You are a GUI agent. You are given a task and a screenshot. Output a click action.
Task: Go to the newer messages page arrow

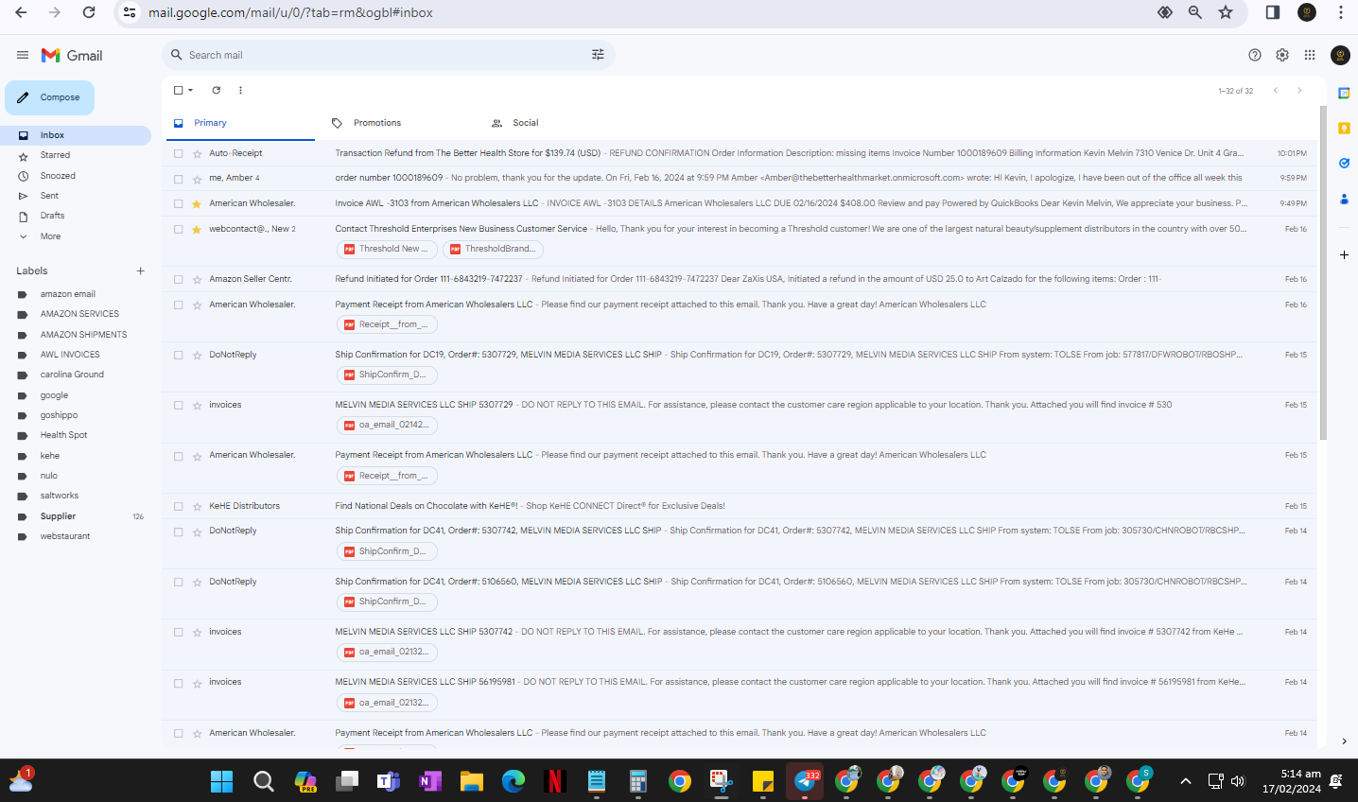(1276, 90)
